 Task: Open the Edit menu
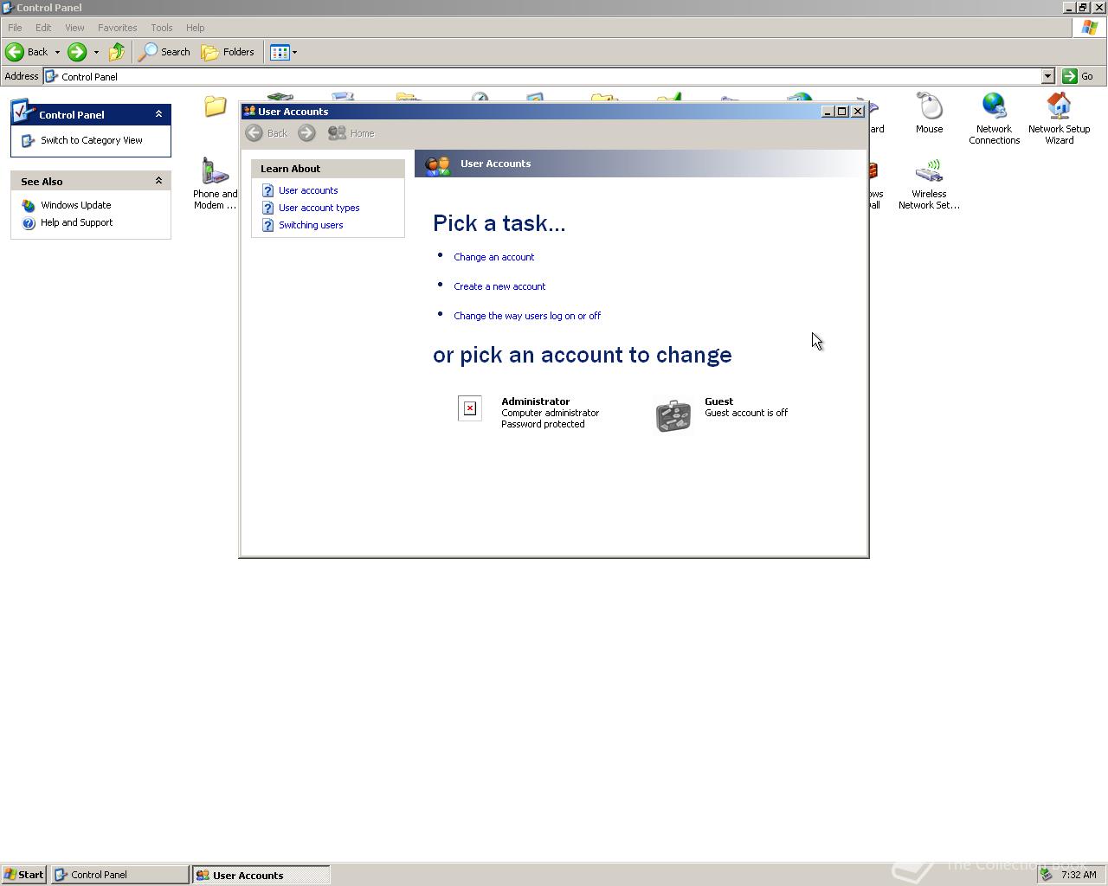pyautogui.click(x=43, y=28)
